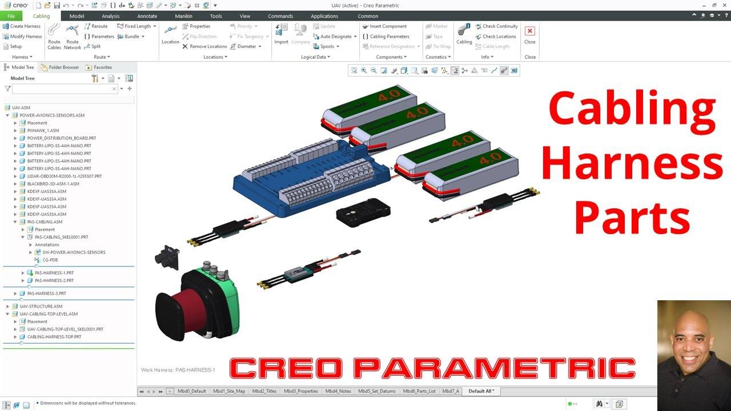
Task: Close the Cabling ribbon with red X
Action: [x=530, y=34]
